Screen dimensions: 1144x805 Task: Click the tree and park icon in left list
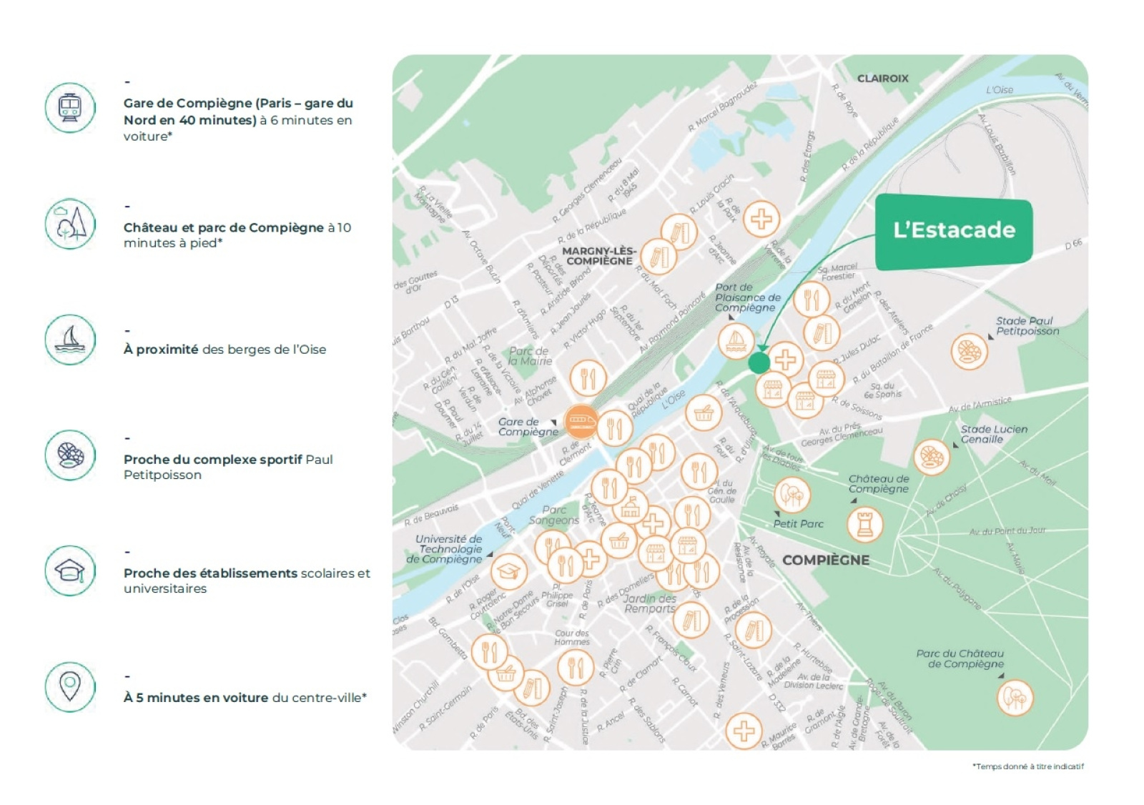pos(70,224)
